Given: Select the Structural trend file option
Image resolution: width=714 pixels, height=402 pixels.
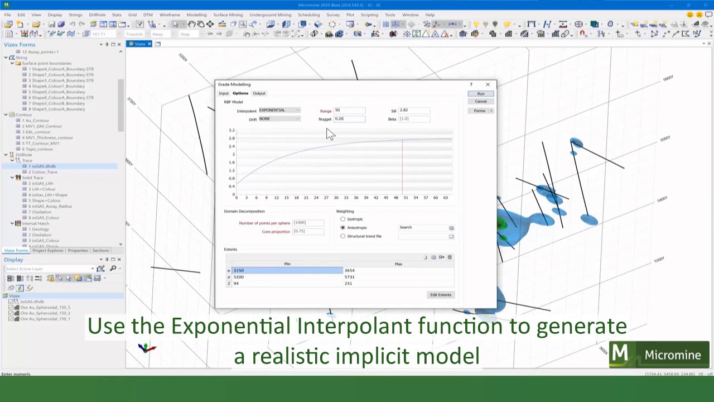Looking at the screenshot, I should pos(343,236).
